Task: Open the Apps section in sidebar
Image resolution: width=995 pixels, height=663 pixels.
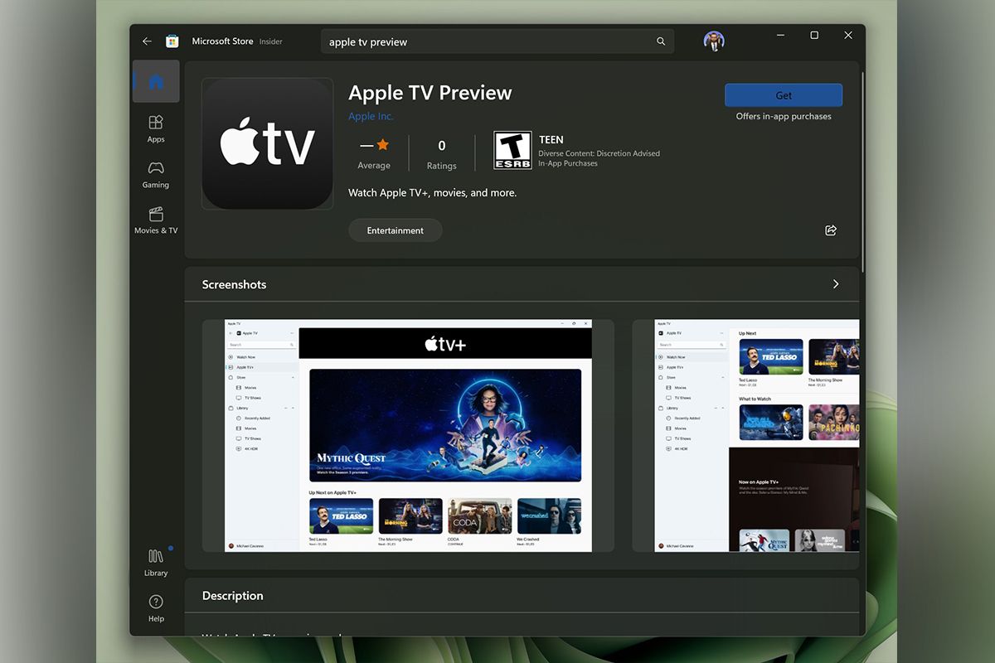Action: [156, 128]
